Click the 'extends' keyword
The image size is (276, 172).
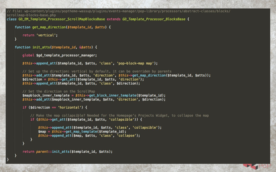pyautogui.click(x=113, y=19)
